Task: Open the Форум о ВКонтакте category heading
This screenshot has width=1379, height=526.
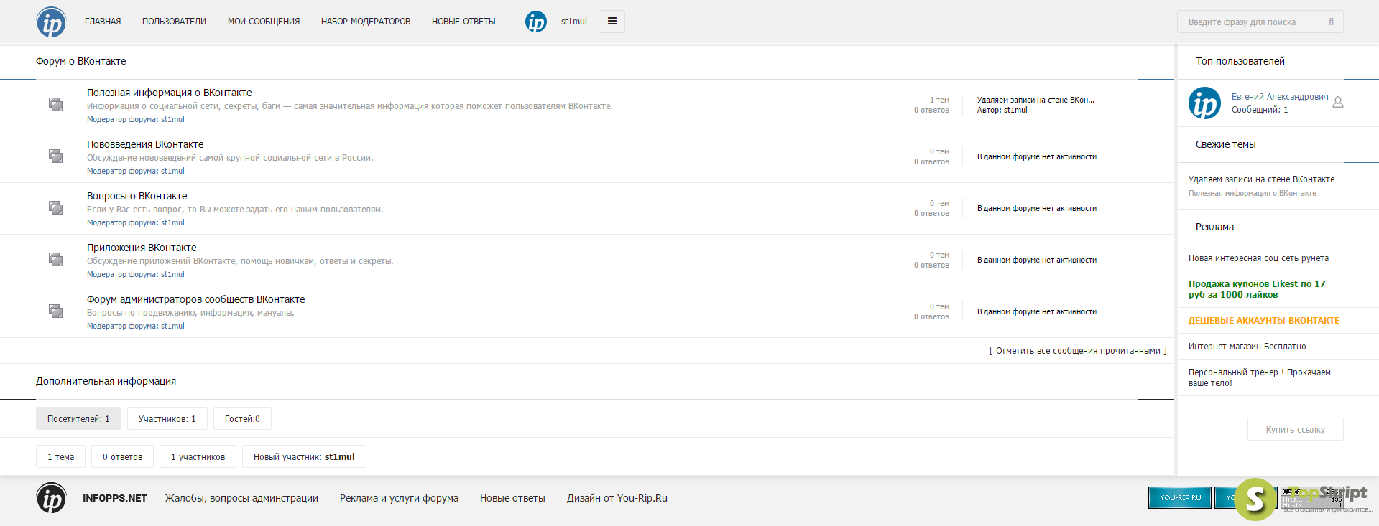Action: click(81, 61)
